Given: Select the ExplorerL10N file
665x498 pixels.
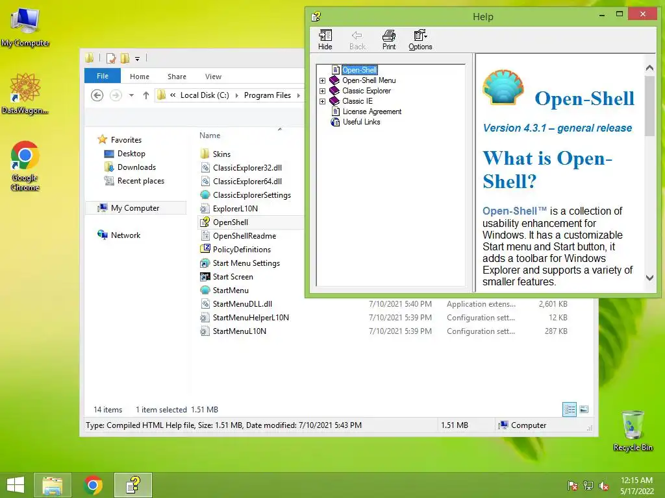Looking at the screenshot, I should click(x=235, y=208).
